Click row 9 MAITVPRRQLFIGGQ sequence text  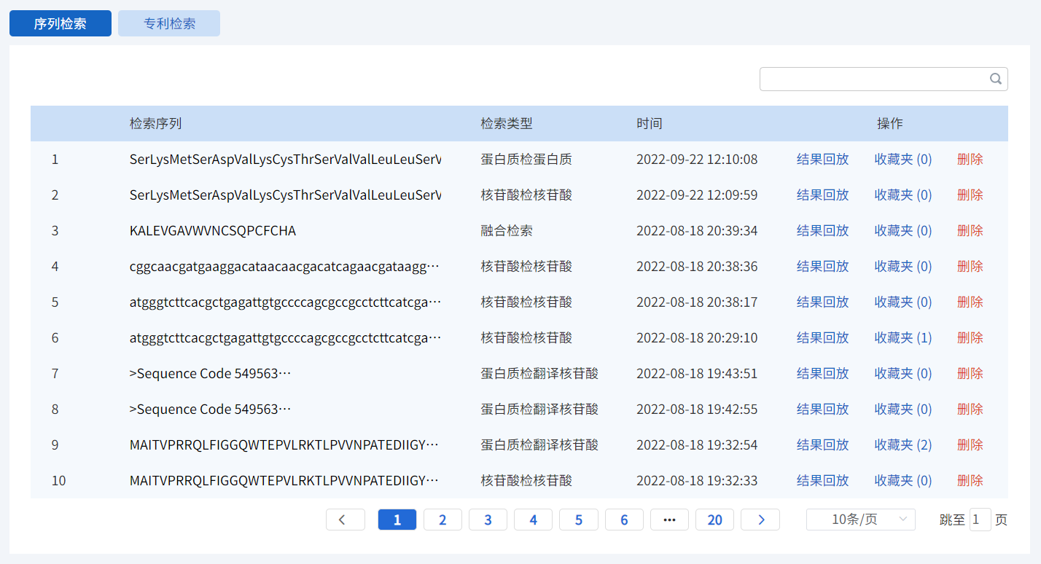[285, 444]
